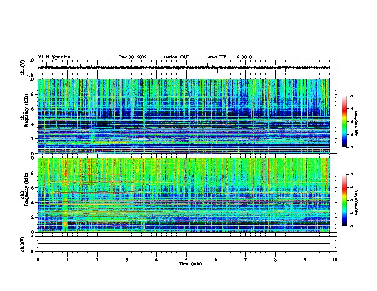Click the 'VLF Spectra' title text
Screen dimensions: 377x291
pyautogui.click(x=54, y=57)
